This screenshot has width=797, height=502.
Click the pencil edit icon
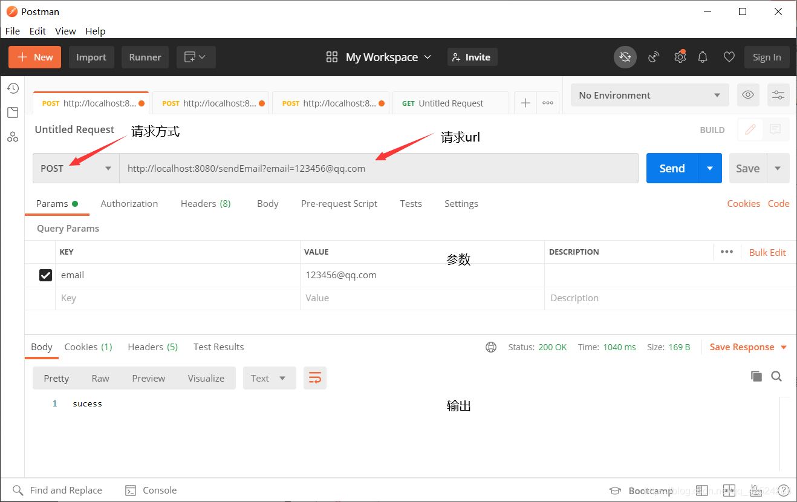[750, 129]
